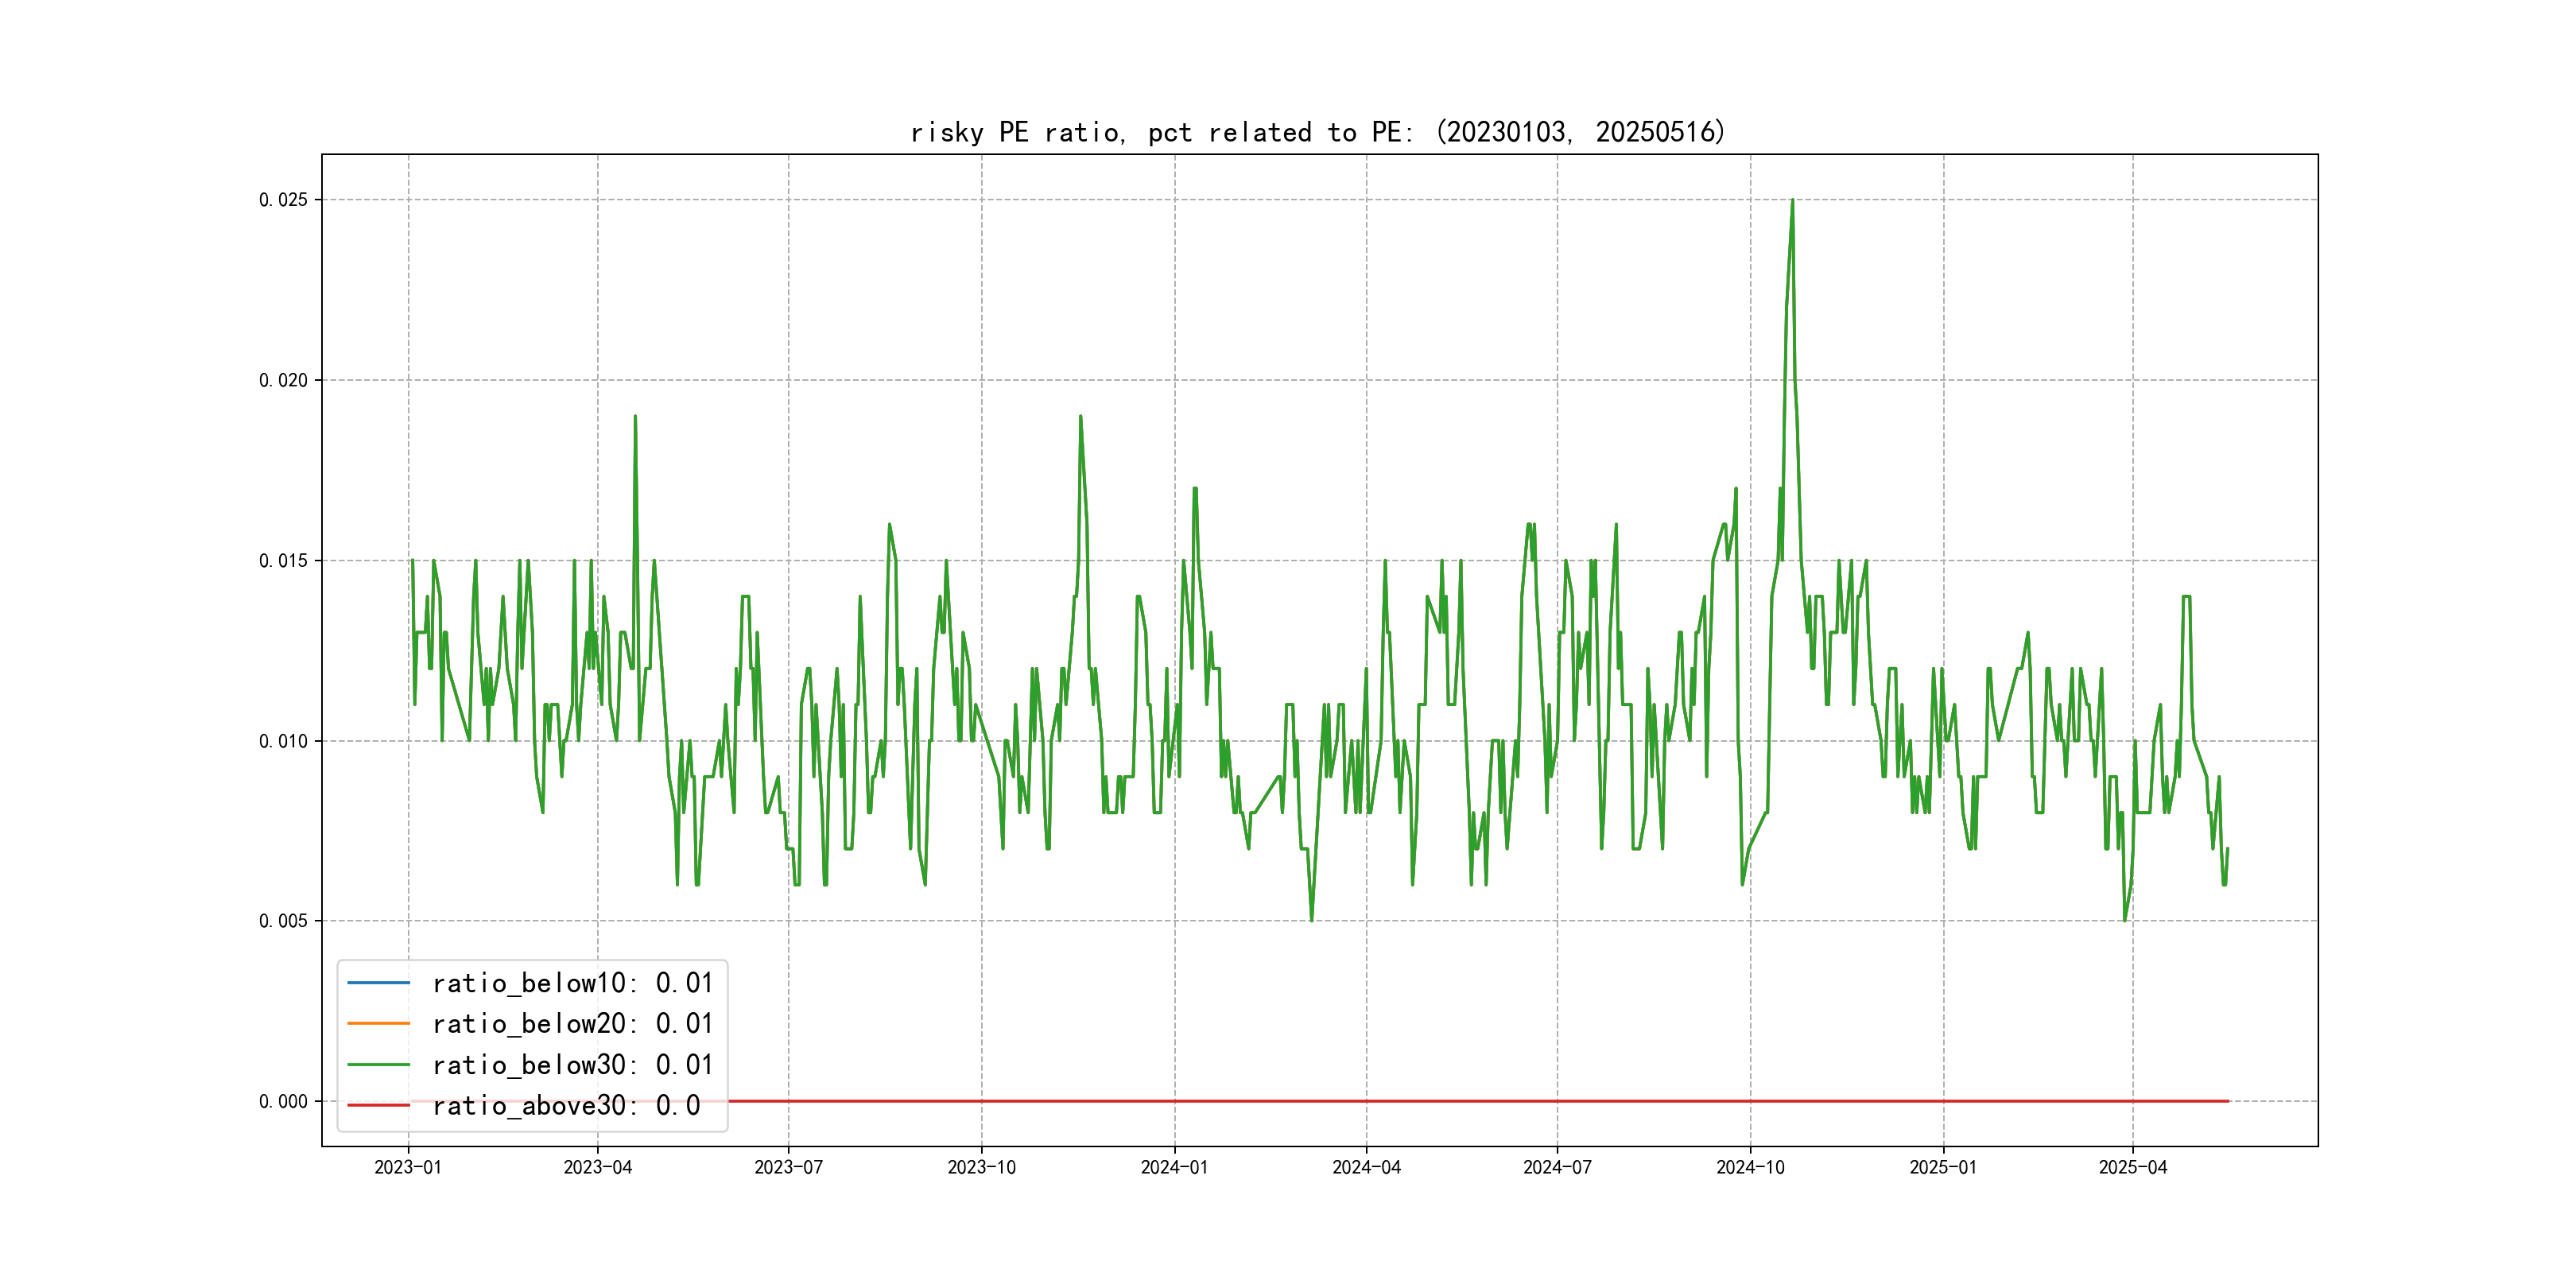The image size is (2576, 1288).
Task: Click the 2025-04 x-axis tick label
Action: click(2132, 1167)
